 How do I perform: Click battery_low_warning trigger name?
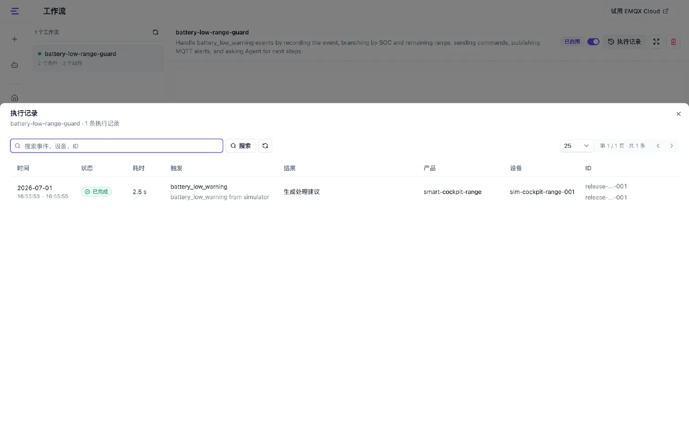tap(199, 186)
